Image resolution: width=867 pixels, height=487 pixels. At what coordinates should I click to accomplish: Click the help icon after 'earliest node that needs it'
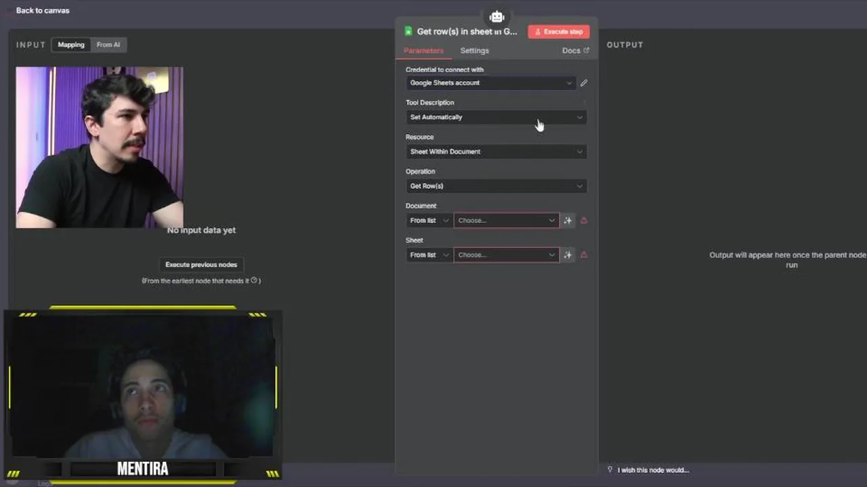[x=254, y=280]
